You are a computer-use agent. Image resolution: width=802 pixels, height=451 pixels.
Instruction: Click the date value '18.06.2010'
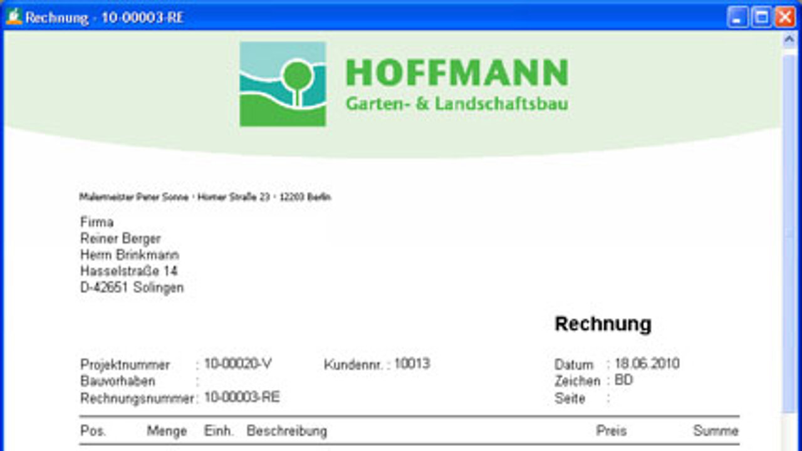coord(647,363)
